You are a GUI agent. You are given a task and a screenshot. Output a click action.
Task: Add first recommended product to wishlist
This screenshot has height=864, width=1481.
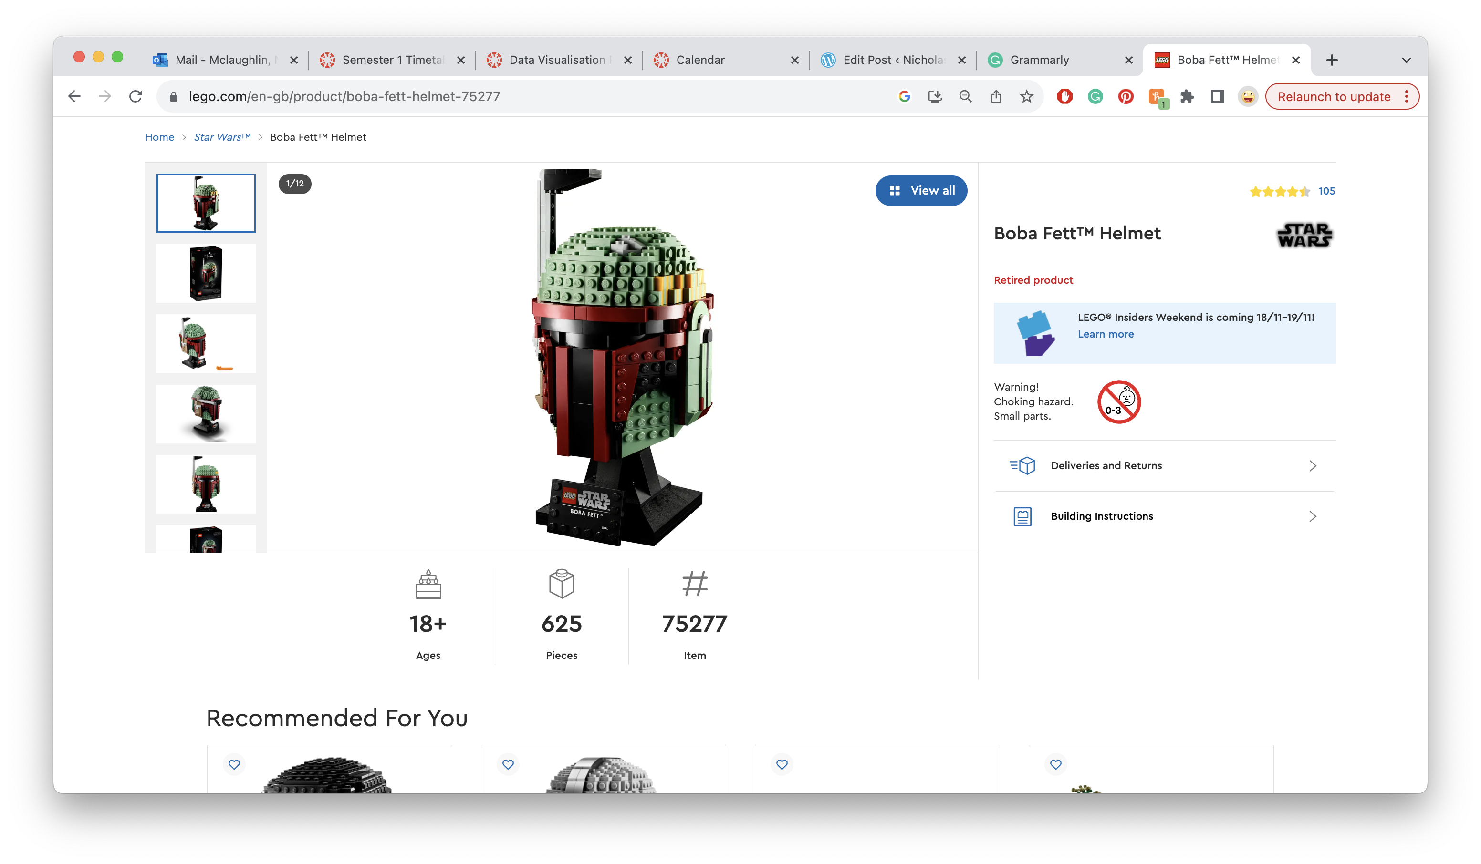[234, 764]
